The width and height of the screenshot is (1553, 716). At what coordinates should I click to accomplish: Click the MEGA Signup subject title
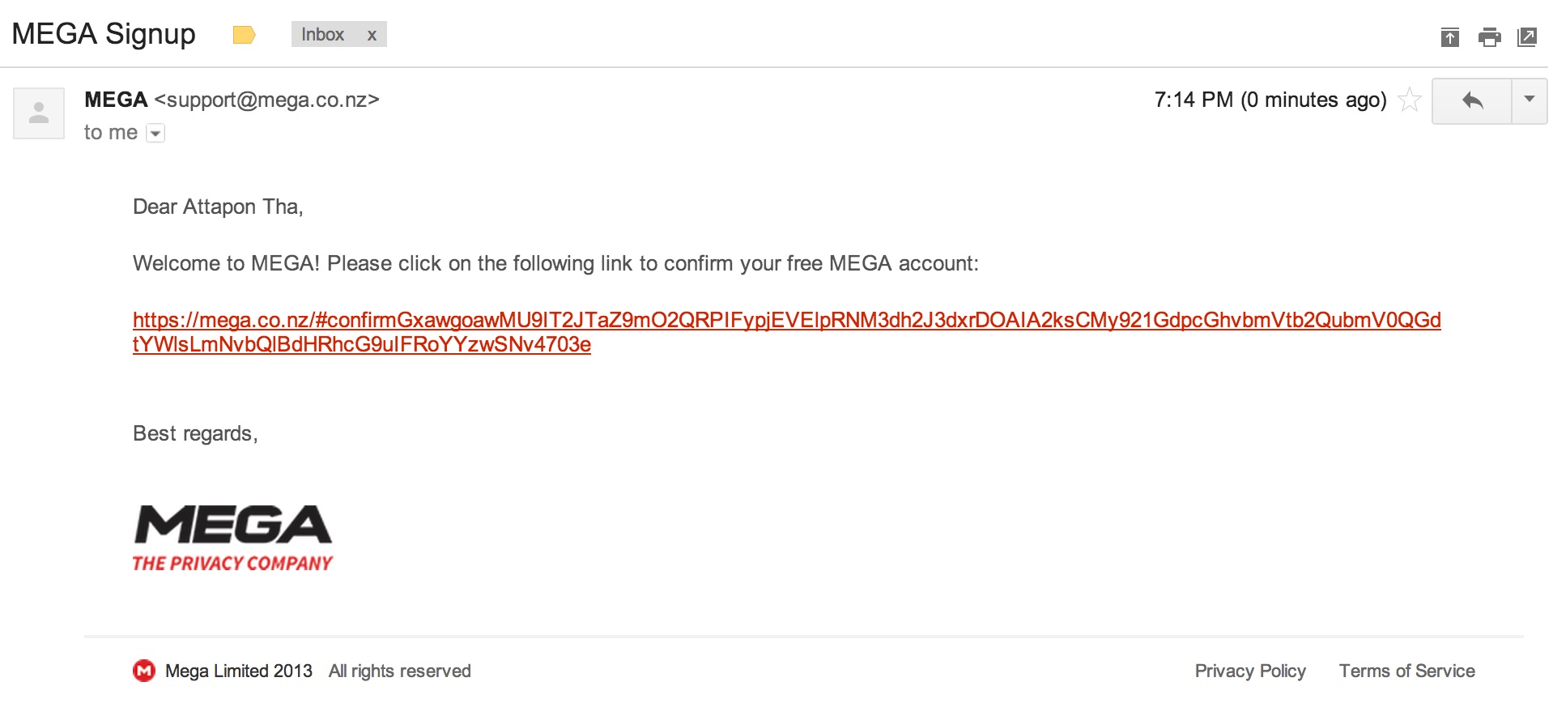click(104, 34)
